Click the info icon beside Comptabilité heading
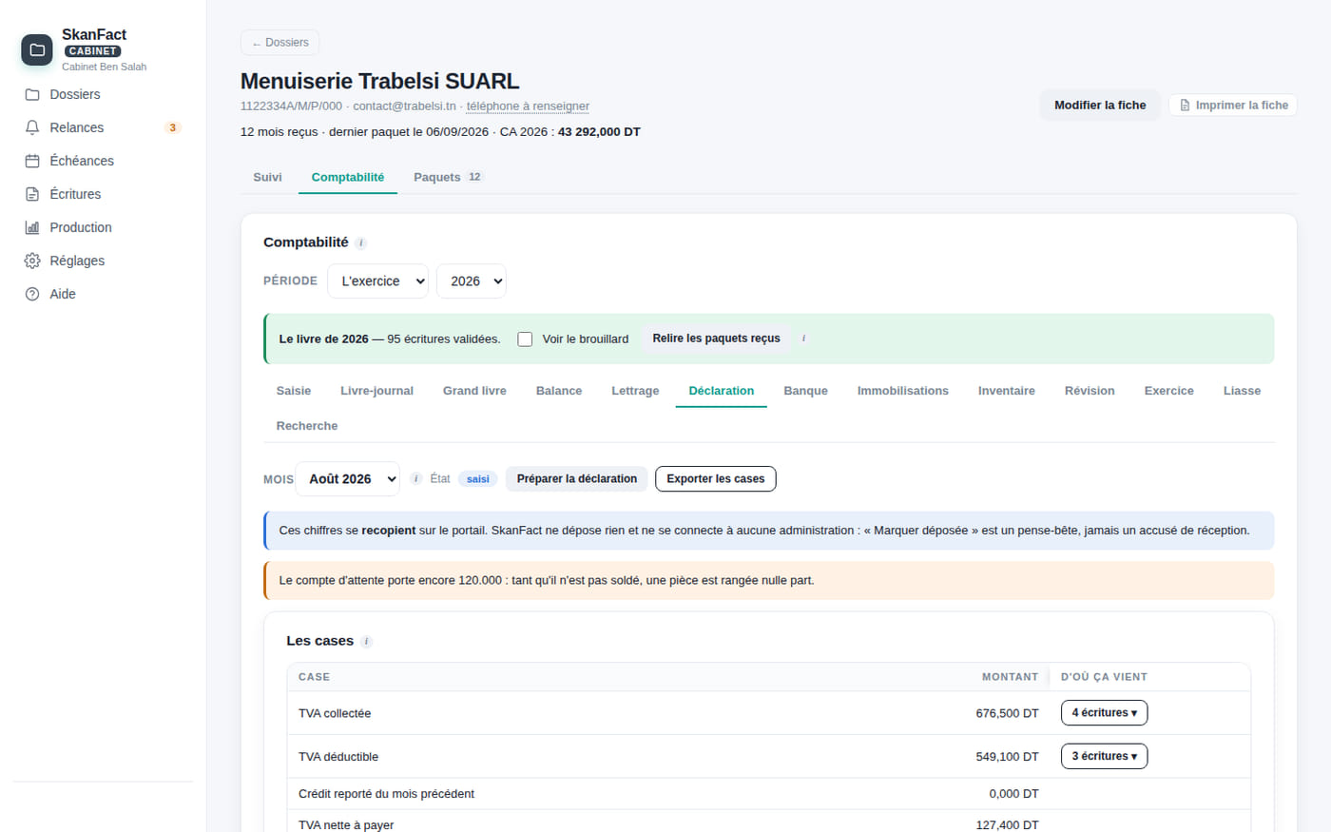This screenshot has width=1331, height=832. coord(361,242)
